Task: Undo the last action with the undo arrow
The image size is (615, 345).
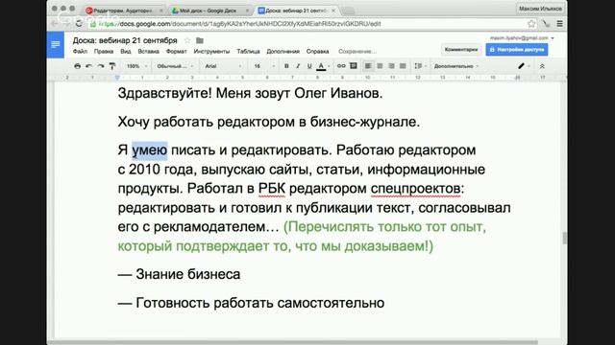Action: pos(89,66)
